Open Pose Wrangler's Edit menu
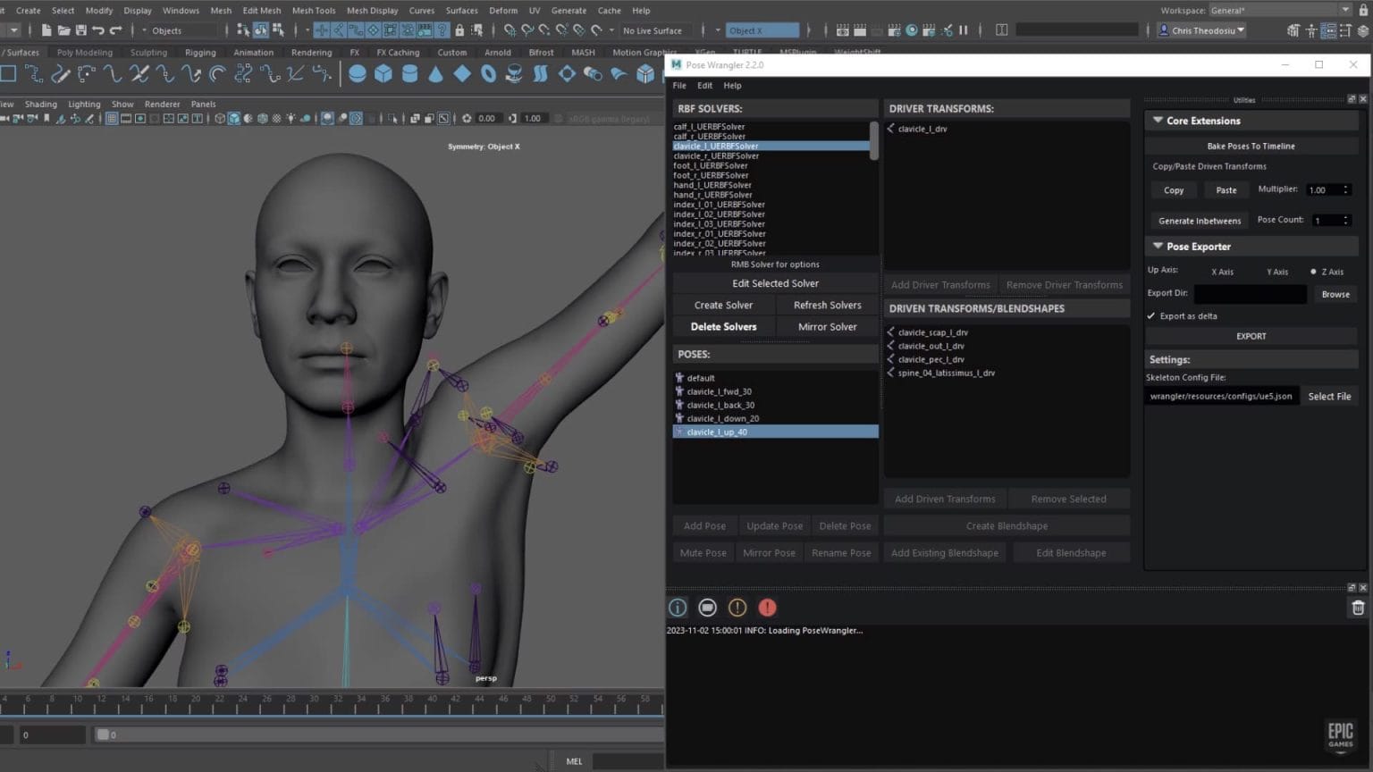Viewport: 1373px width, 772px height. pos(704,85)
